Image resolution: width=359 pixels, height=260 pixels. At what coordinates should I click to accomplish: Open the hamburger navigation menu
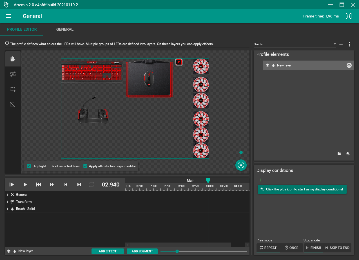pyautogui.click(x=9, y=16)
